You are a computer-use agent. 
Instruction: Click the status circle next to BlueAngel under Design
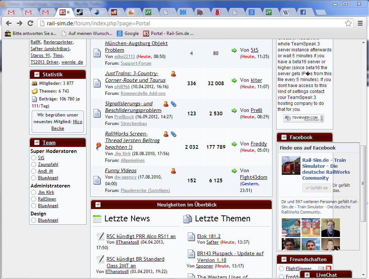point(34,220)
